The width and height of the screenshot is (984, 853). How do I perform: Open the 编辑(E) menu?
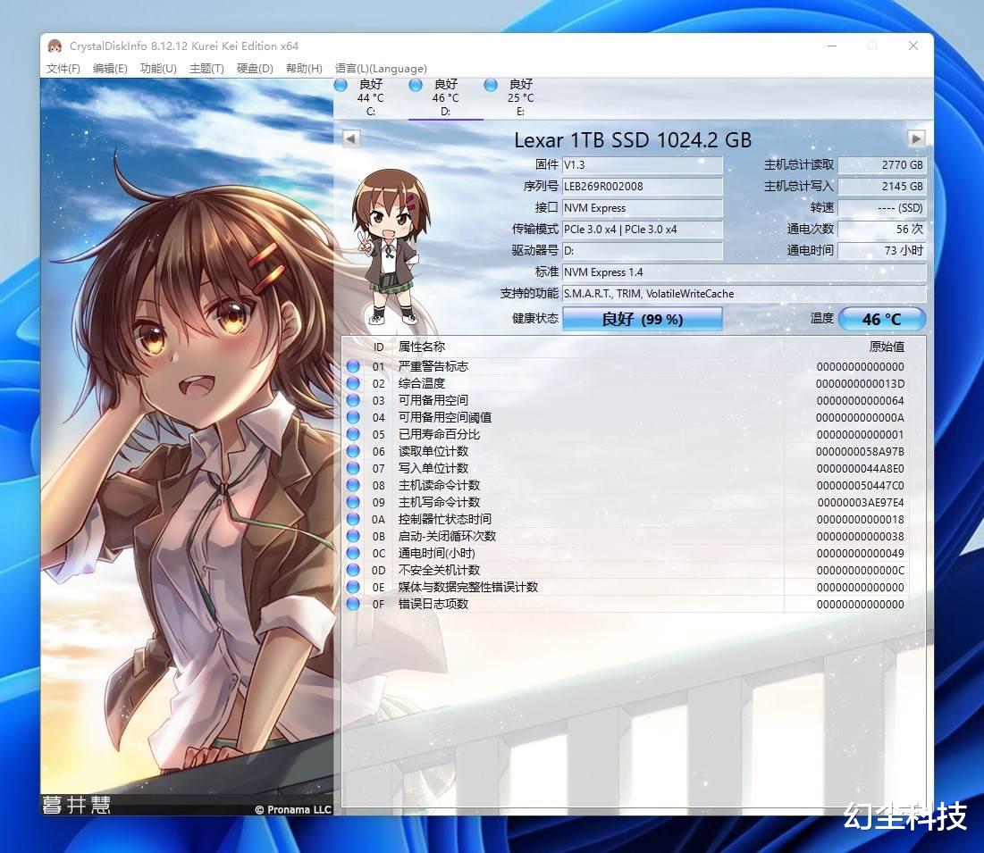[x=110, y=69]
